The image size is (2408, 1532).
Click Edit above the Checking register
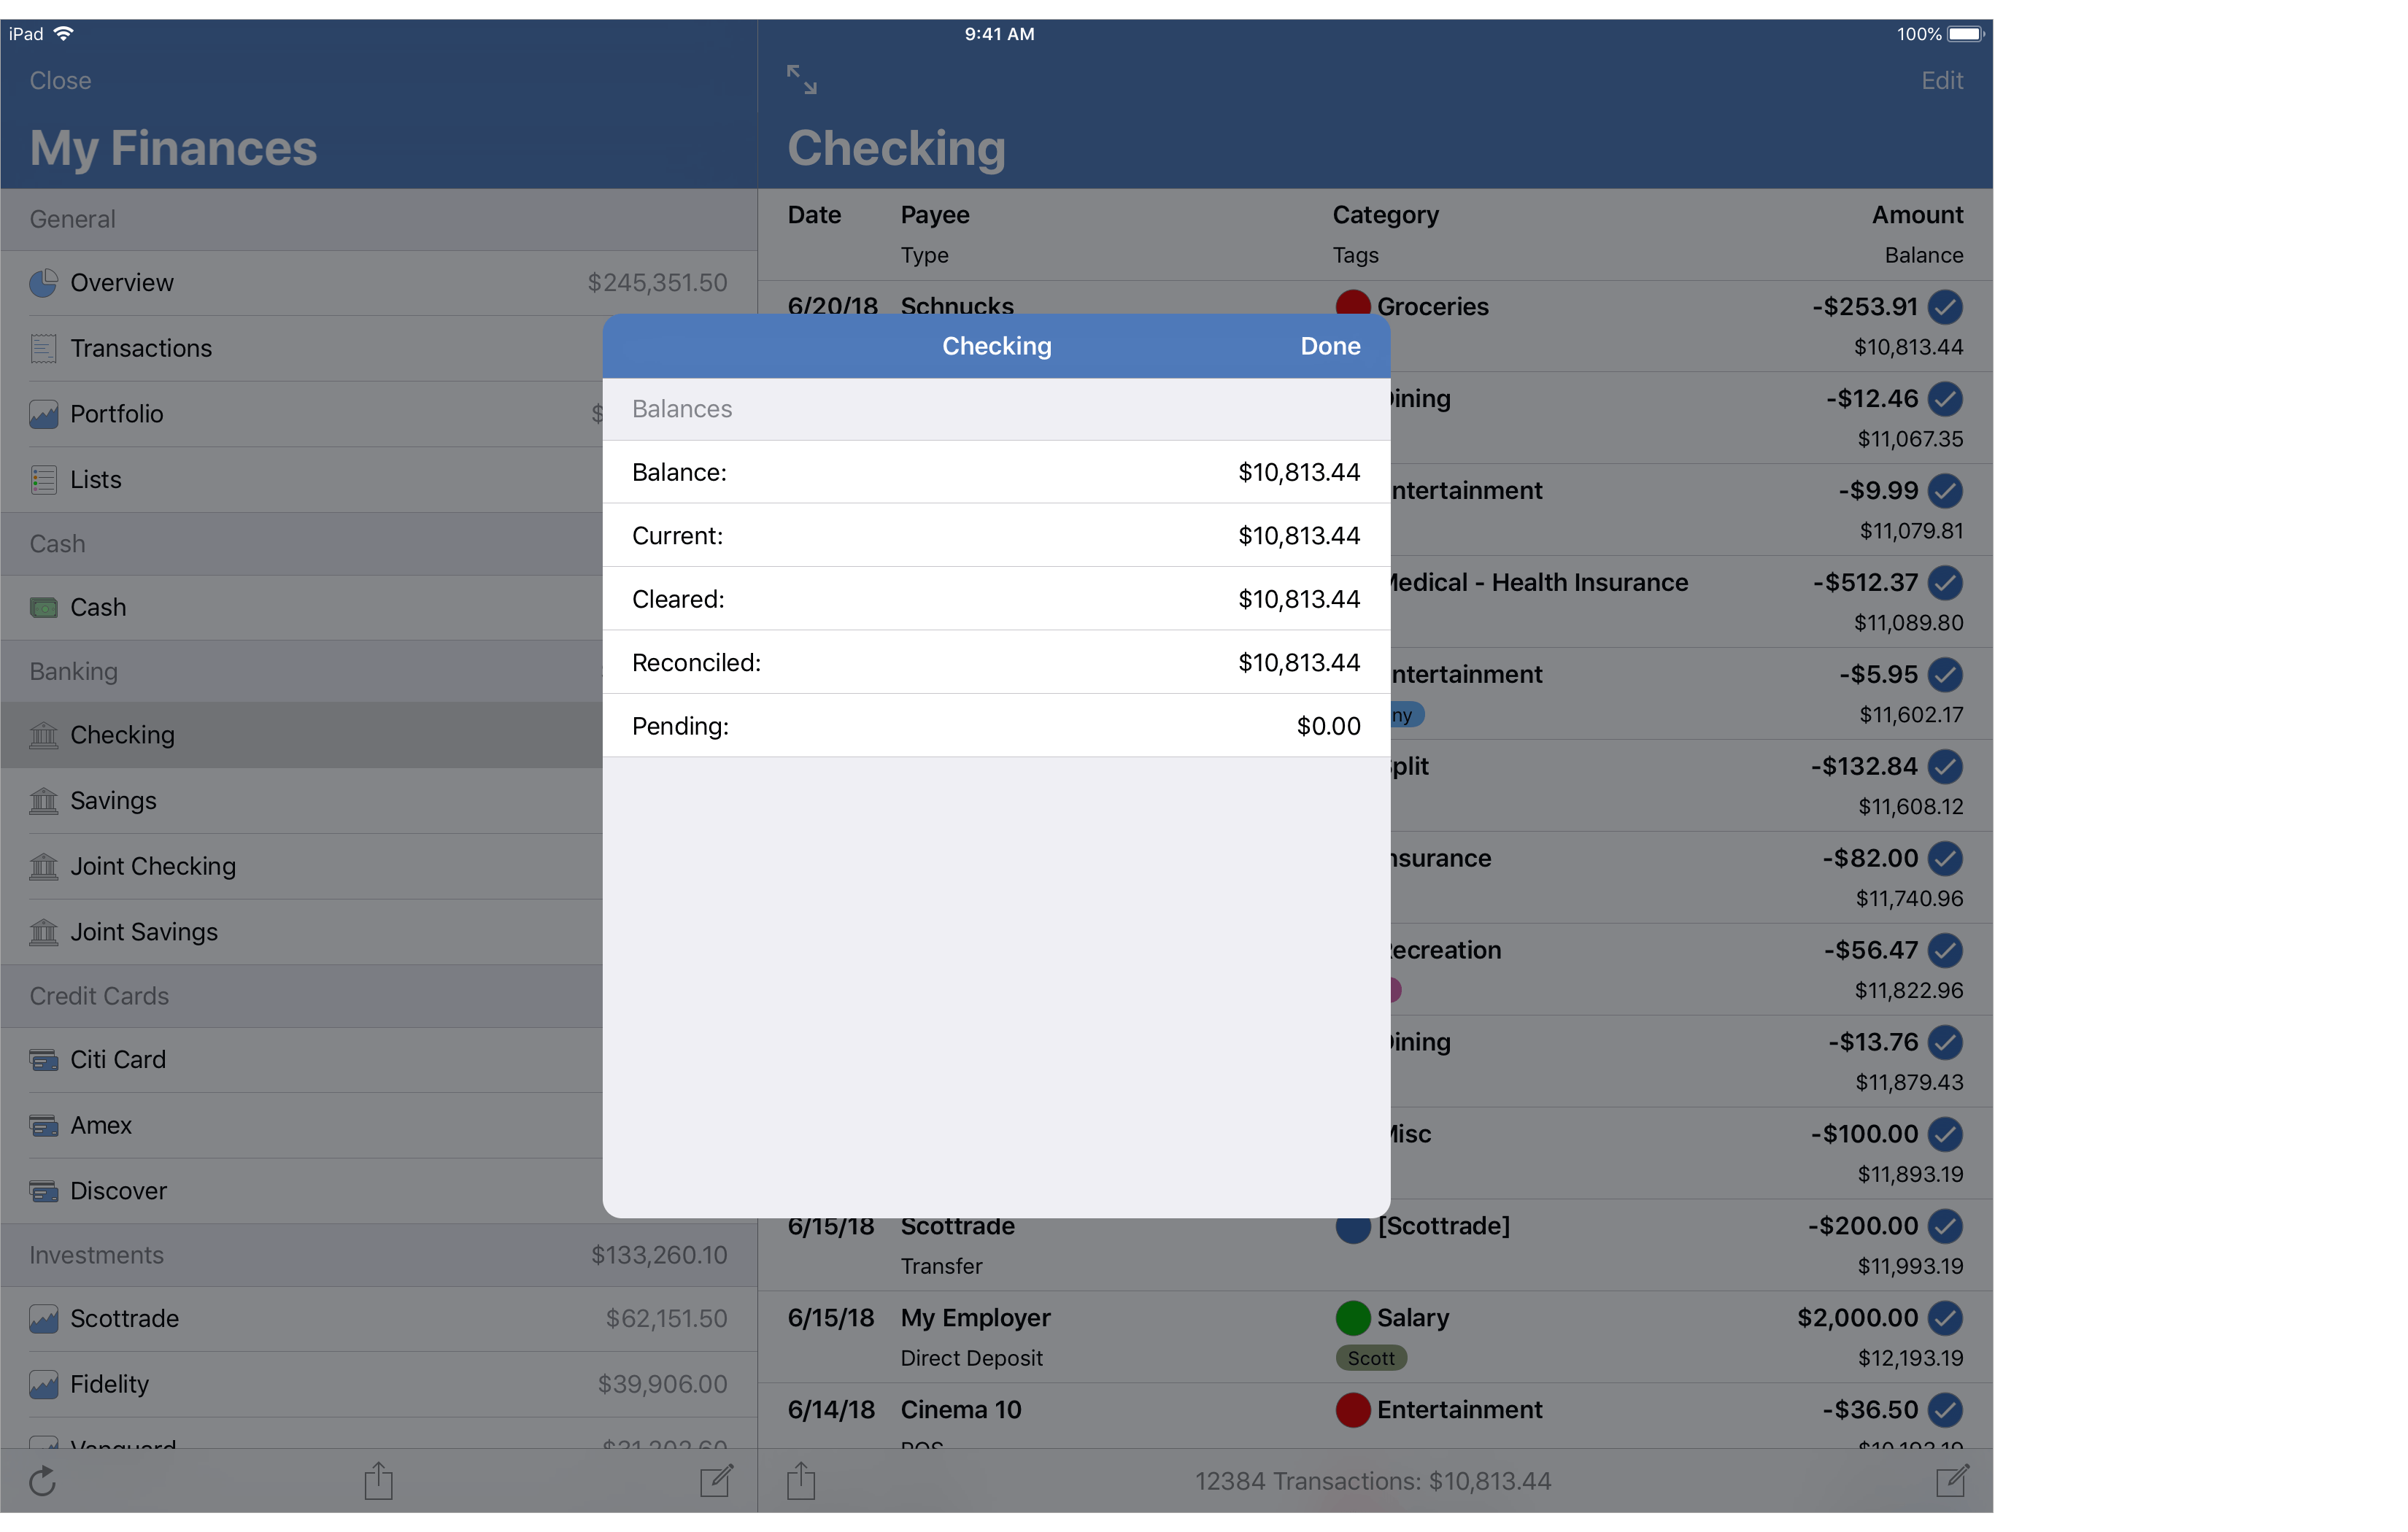tap(1940, 80)
